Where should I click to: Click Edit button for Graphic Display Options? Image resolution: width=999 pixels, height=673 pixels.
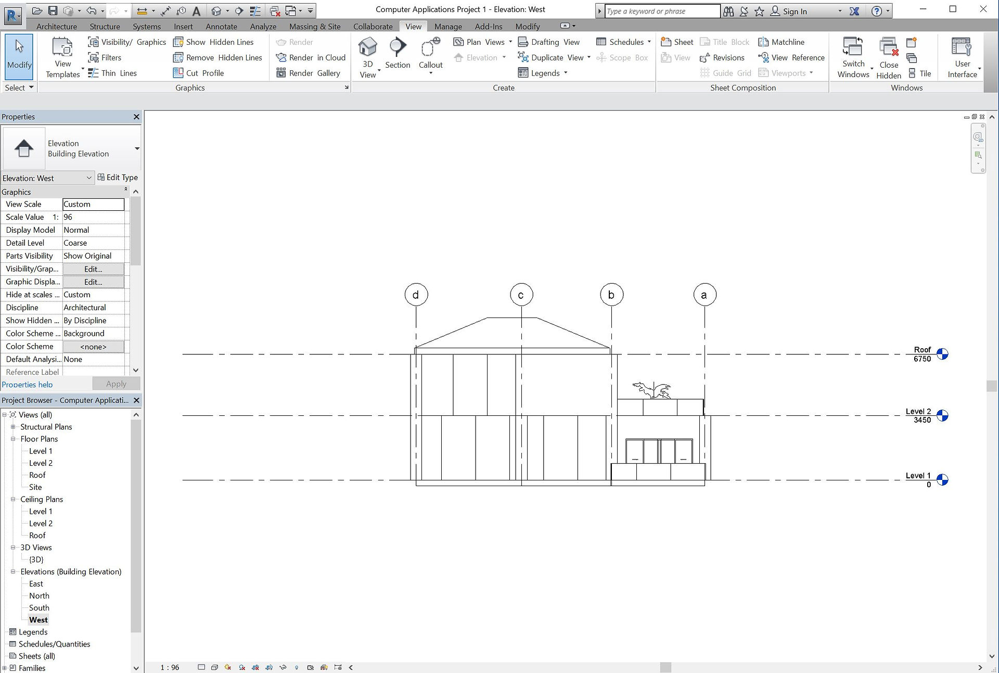[93, 282]
